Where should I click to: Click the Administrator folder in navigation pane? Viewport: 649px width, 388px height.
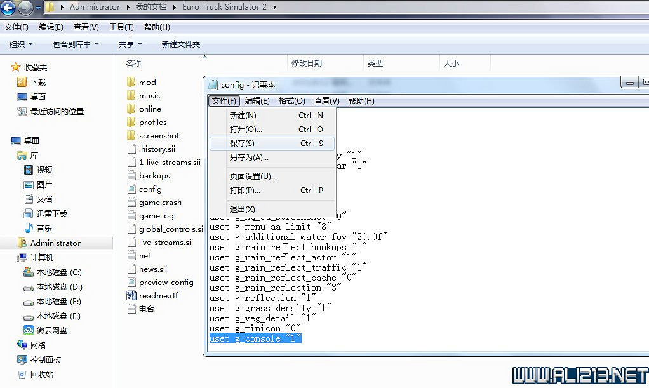[x=55, y=243]
